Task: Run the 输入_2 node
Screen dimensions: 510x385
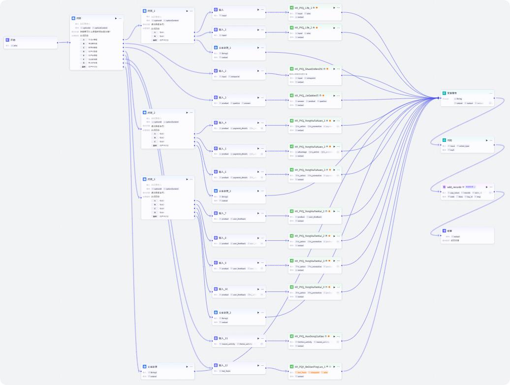Action: point(258,71)
